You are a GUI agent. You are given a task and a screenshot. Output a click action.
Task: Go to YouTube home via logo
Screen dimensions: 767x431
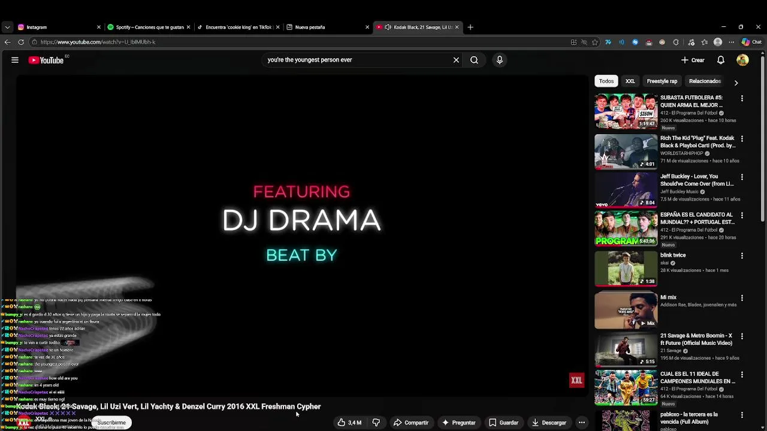click(46, 60)
